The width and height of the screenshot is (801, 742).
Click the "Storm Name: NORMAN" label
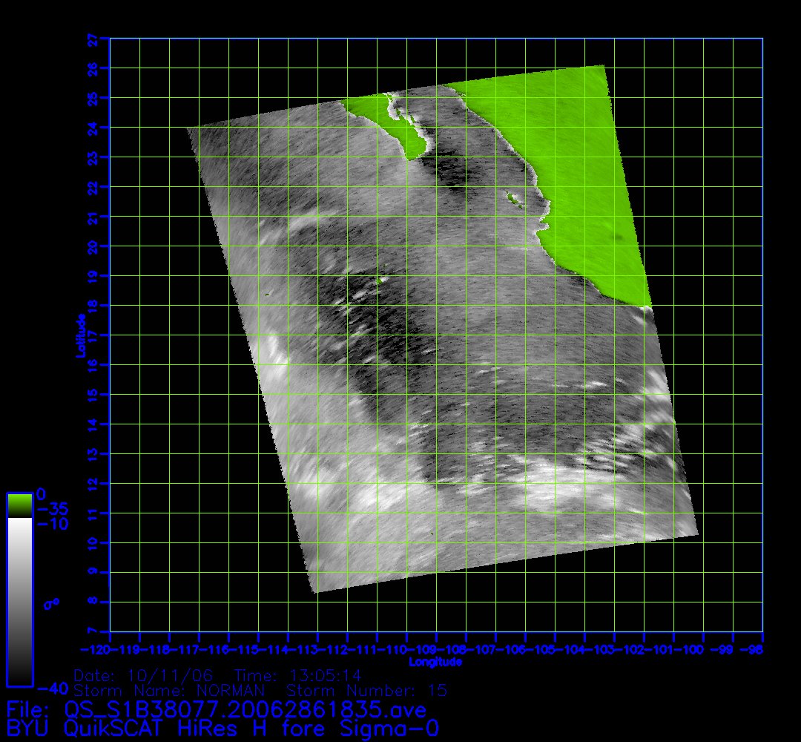pyautogui.click(x=169, y=691)
